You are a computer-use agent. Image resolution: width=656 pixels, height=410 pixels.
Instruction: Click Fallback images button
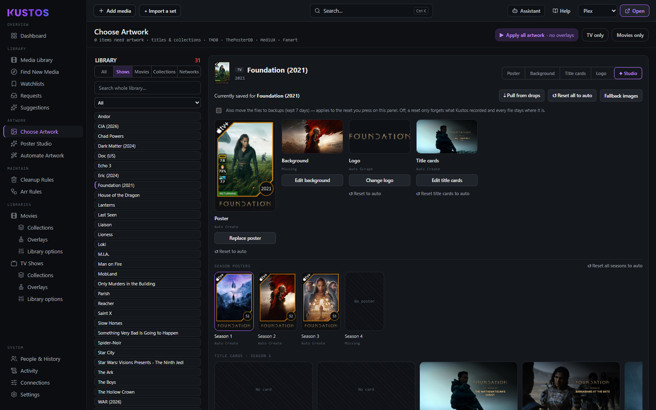point(621,96)
